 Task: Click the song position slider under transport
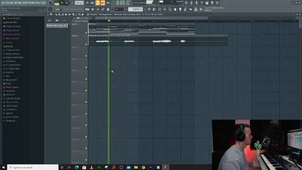[x=69, y=9]
